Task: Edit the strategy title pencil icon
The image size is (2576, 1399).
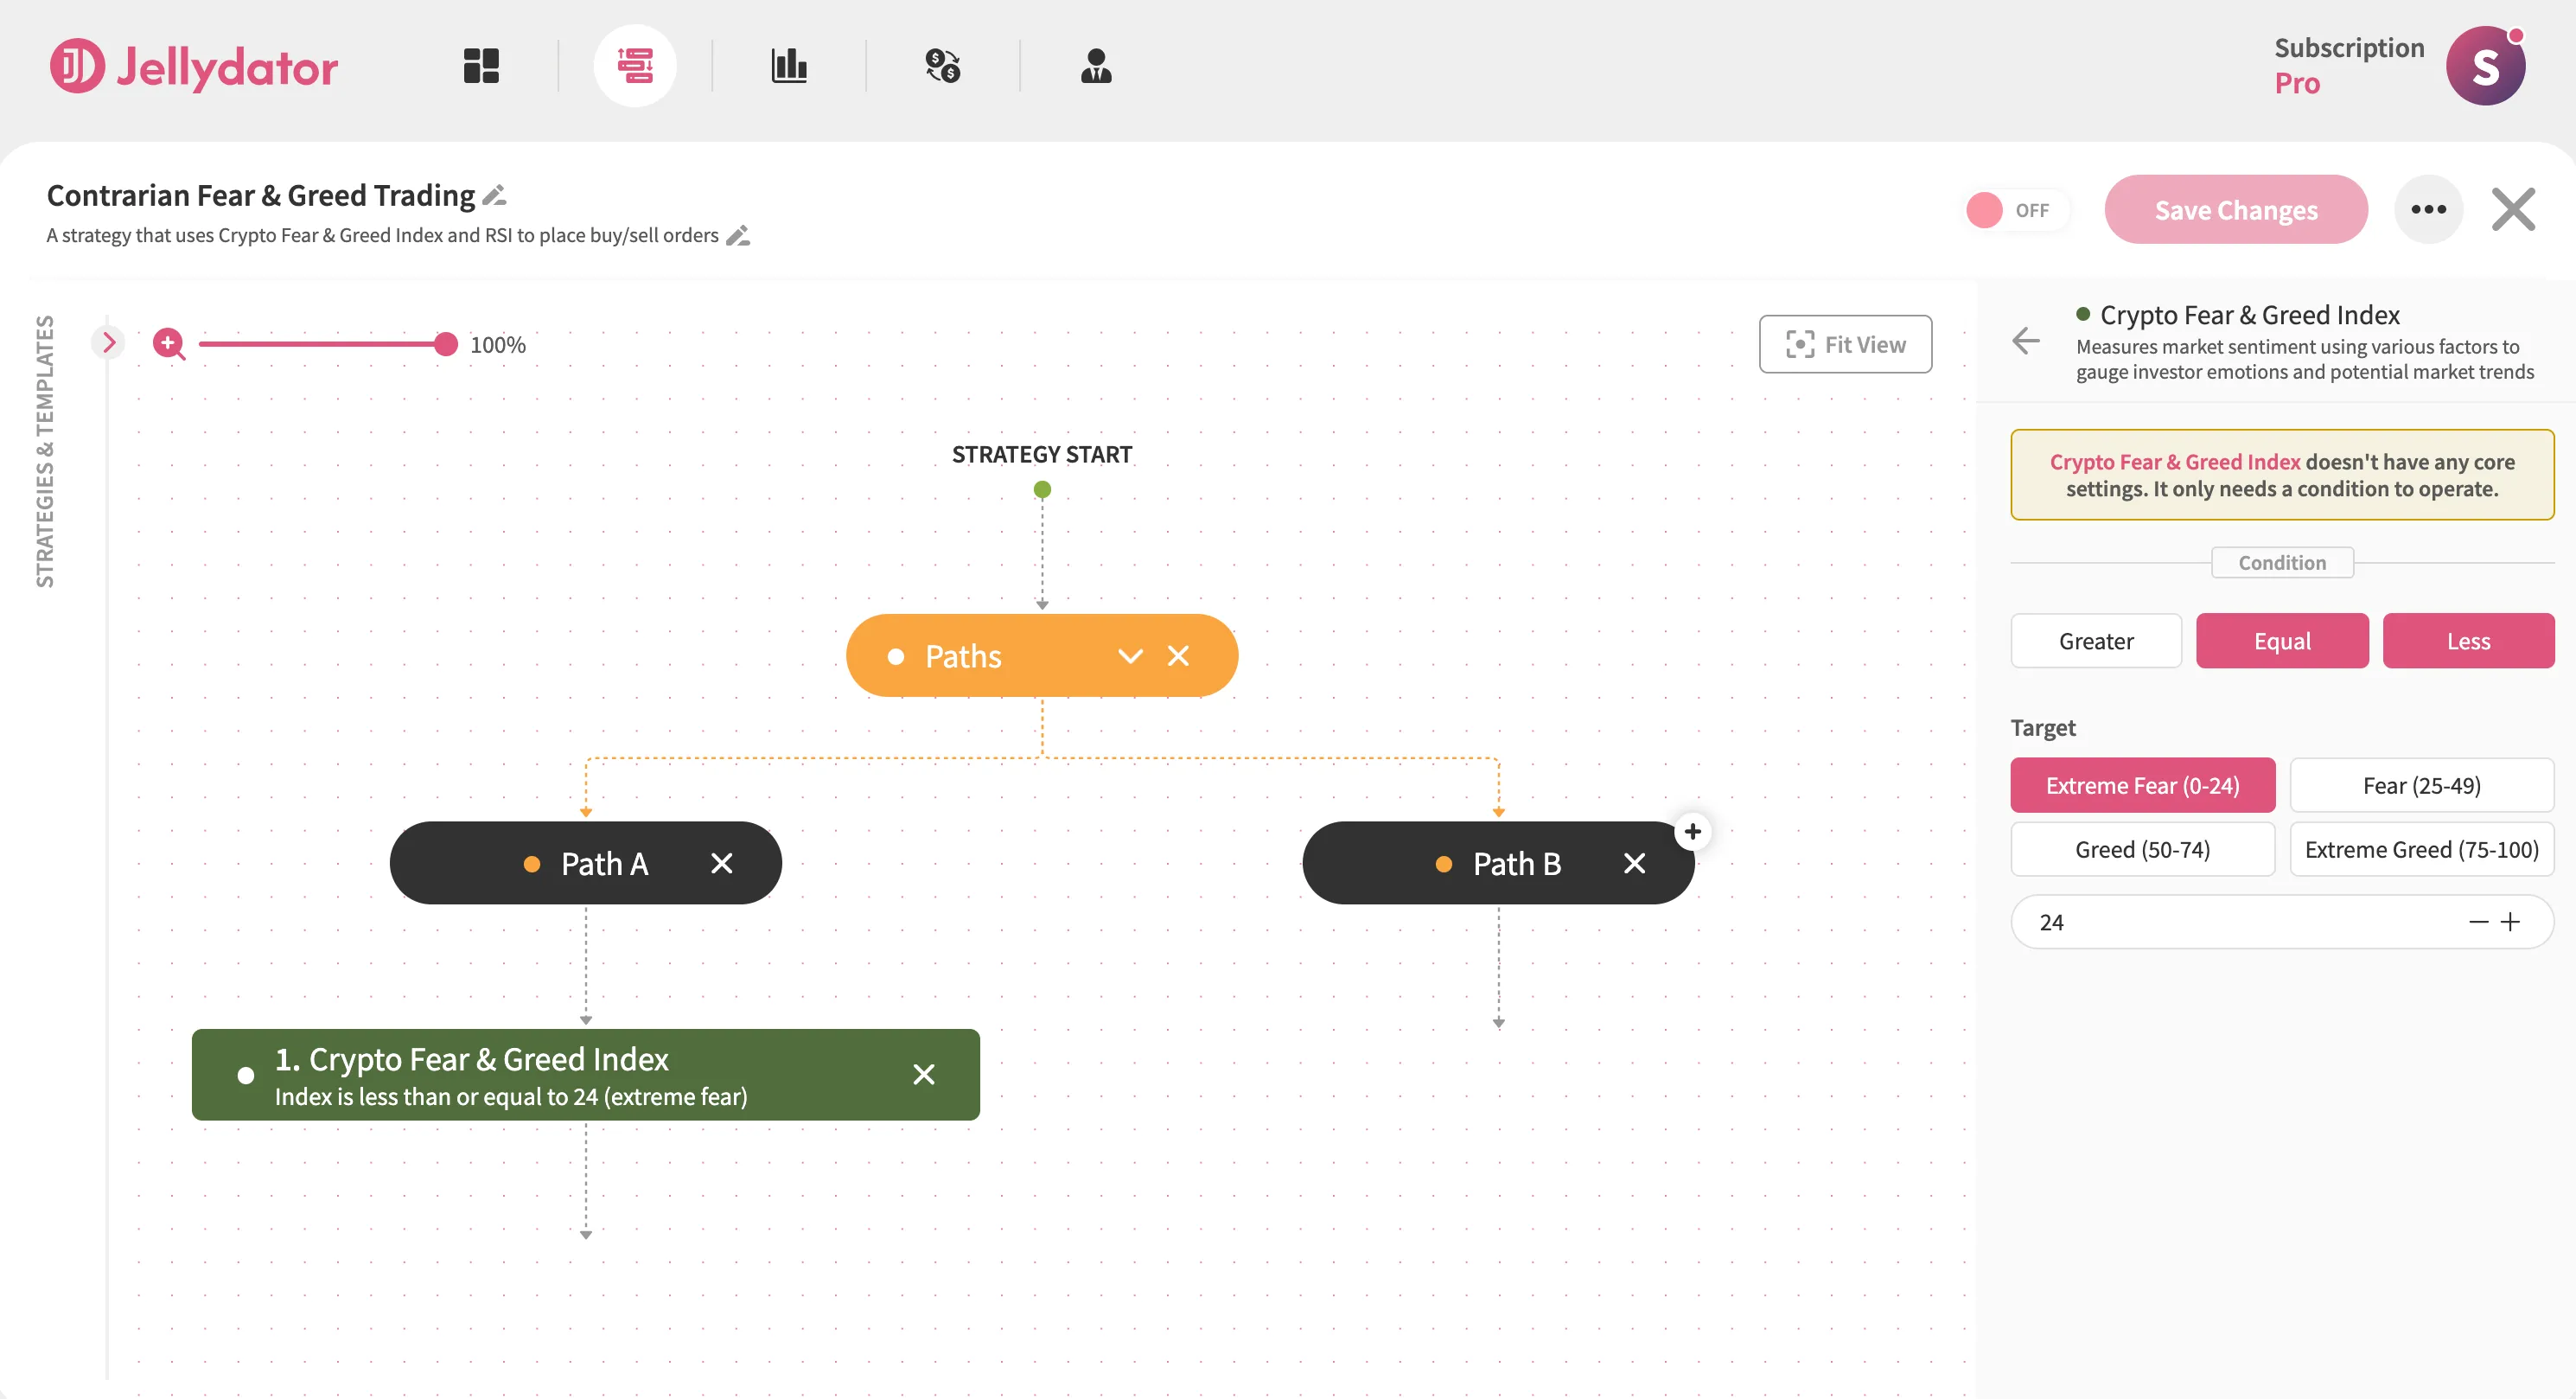Action: coord(495,195)
